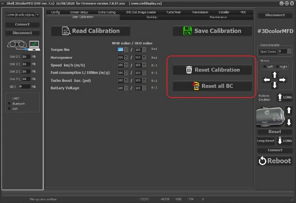
Task: Click the Reset all BC button
Action: coord(212,86)
